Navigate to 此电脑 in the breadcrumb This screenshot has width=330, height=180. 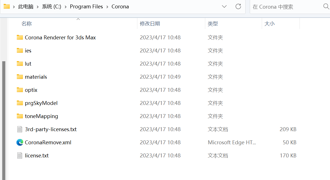point(26,6)
